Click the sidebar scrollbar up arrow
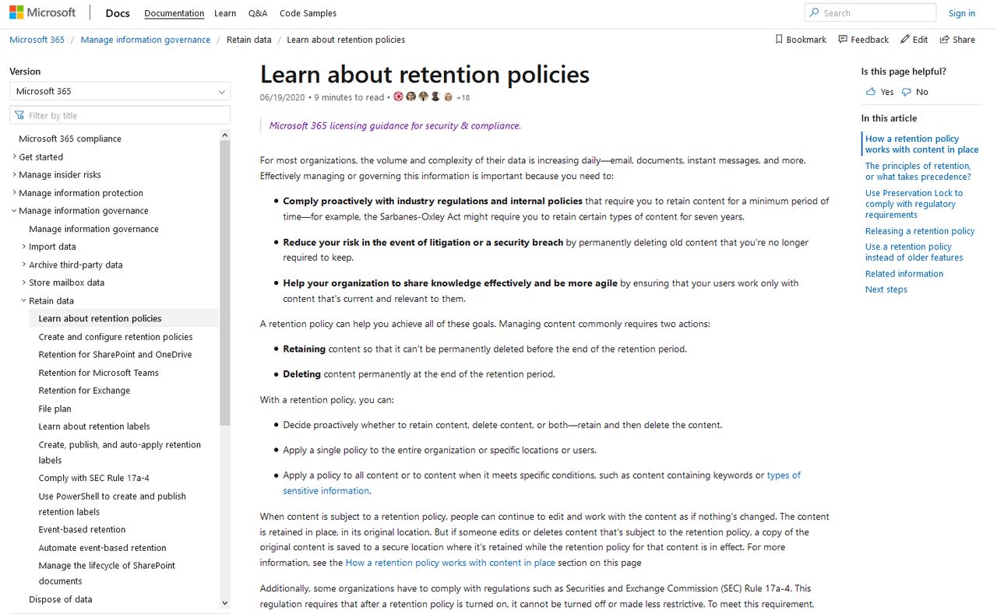 (x=225, y=135)
